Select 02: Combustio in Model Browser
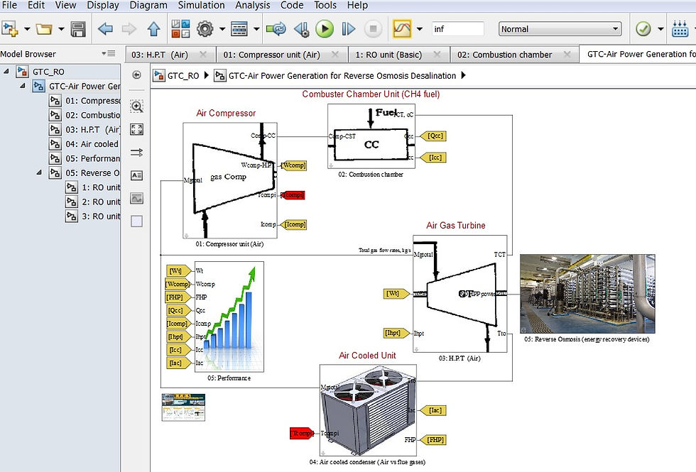The width and height of the screenshot is (696, 472). (84, 115)
